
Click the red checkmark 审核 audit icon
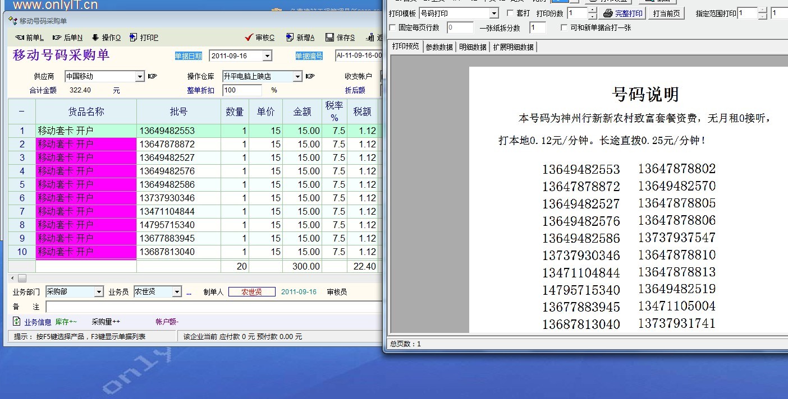[x=249, y=38]
